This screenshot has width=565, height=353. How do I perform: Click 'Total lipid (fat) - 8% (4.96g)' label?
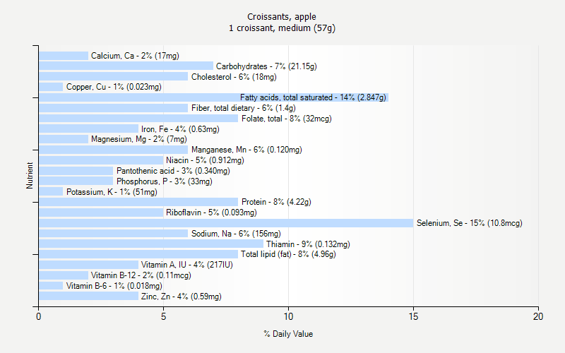click(x=288, y=254)
